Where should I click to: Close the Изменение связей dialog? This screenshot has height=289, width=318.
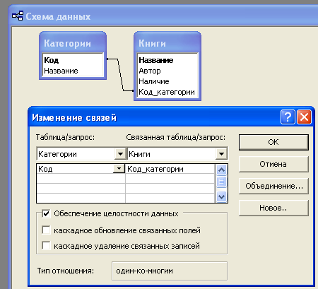(x=304, y=117)
